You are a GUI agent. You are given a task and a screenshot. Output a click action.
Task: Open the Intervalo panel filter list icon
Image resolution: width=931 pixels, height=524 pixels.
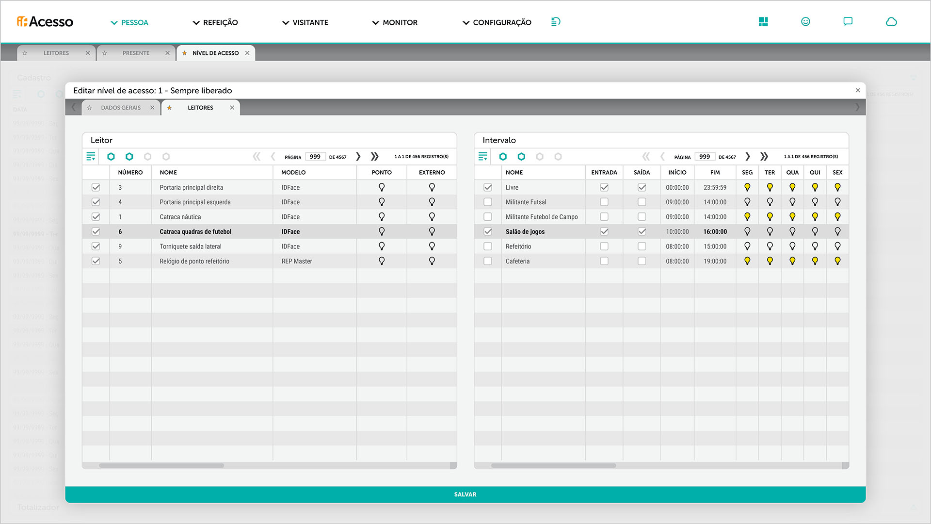pyautogui.click(x=482, y=156)
